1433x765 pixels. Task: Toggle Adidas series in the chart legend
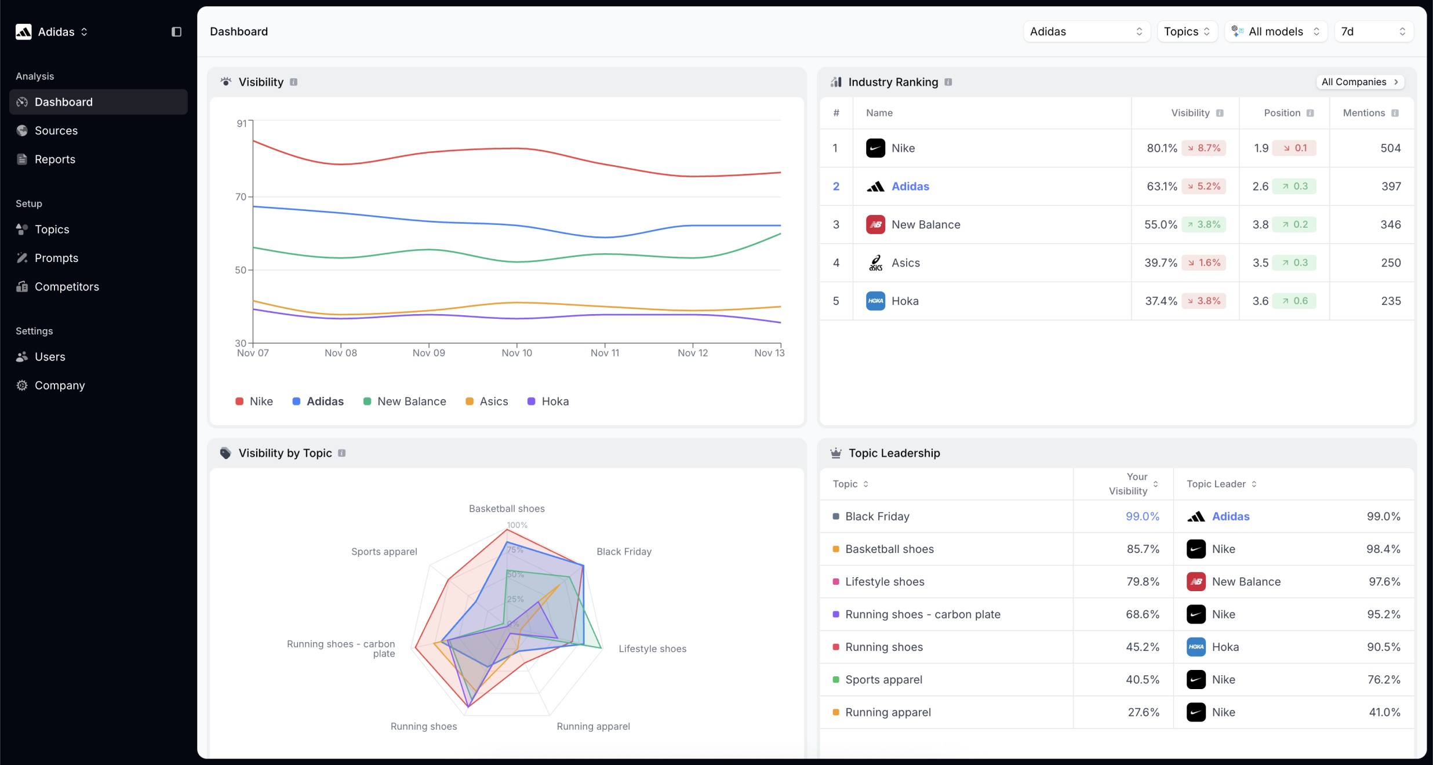[x=318, y=402]
